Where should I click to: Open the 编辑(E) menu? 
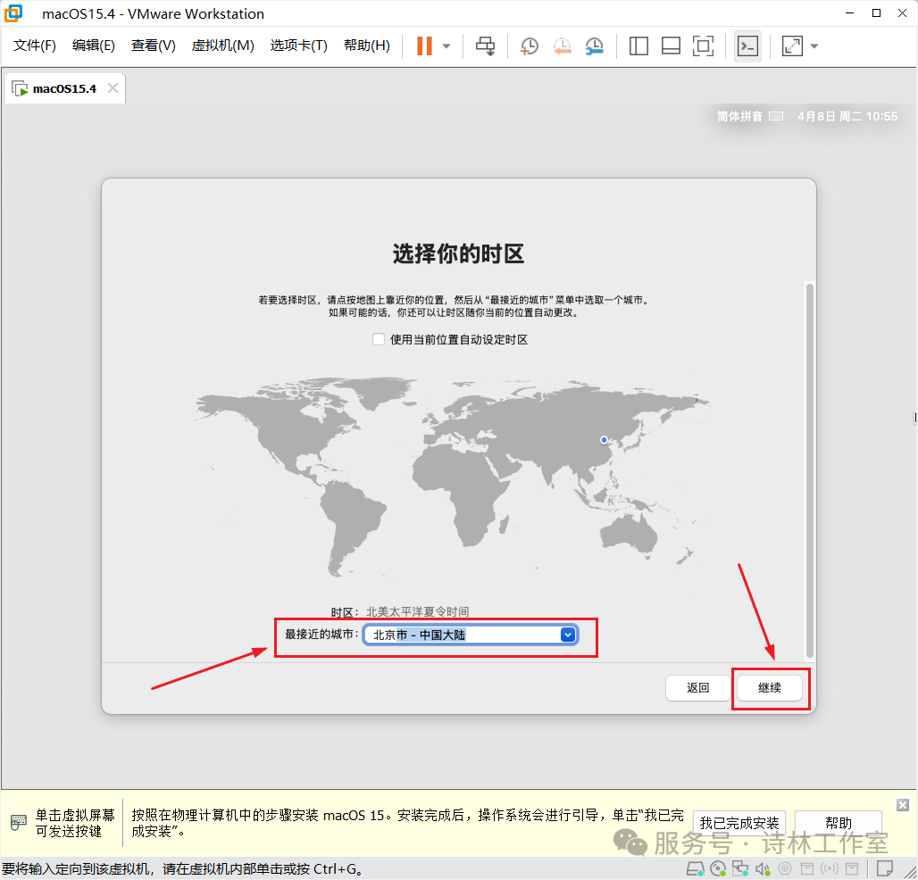94,45
